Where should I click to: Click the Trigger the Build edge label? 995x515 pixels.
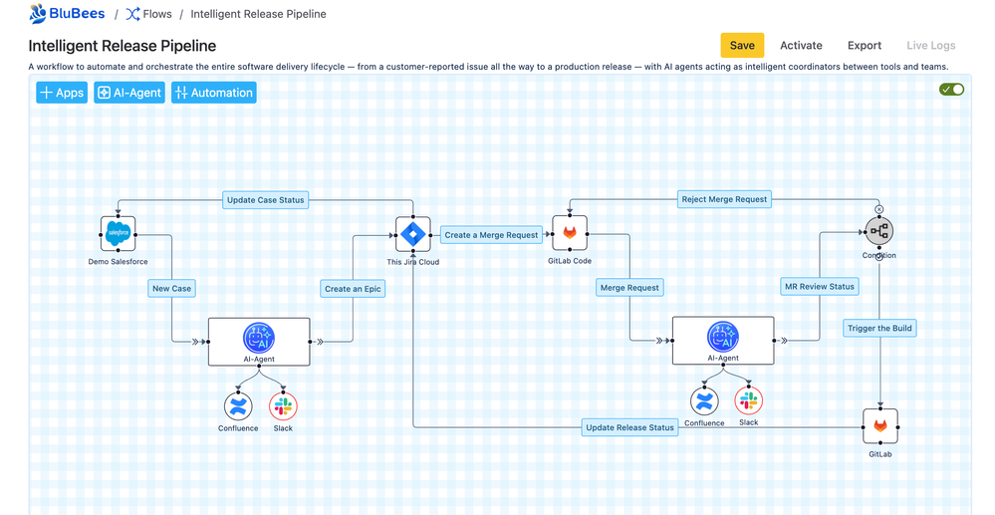879,329
